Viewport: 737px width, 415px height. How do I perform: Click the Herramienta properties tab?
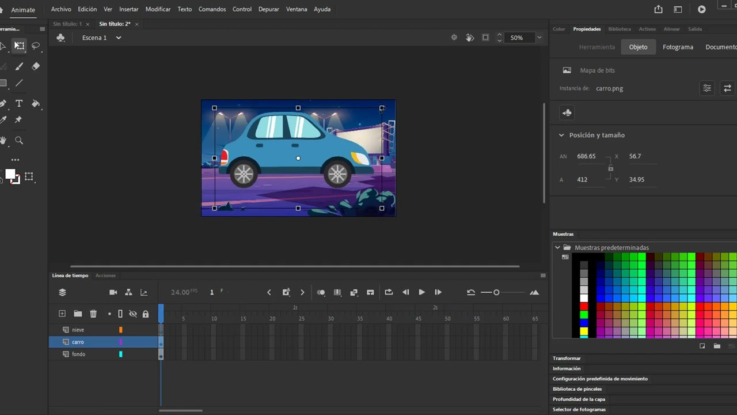click(x=597, y=47)
